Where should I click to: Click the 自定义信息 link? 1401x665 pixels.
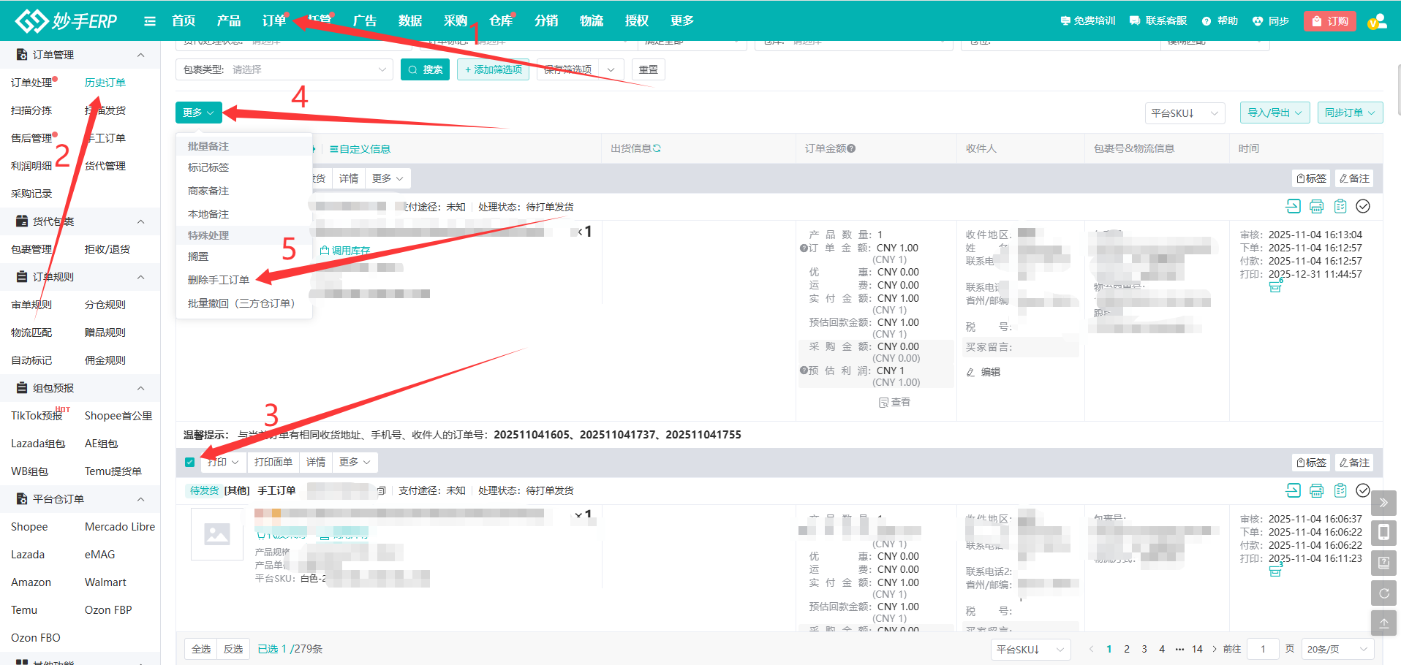point(360,149)
